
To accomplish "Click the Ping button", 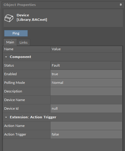I will click(x=16, y=33).
